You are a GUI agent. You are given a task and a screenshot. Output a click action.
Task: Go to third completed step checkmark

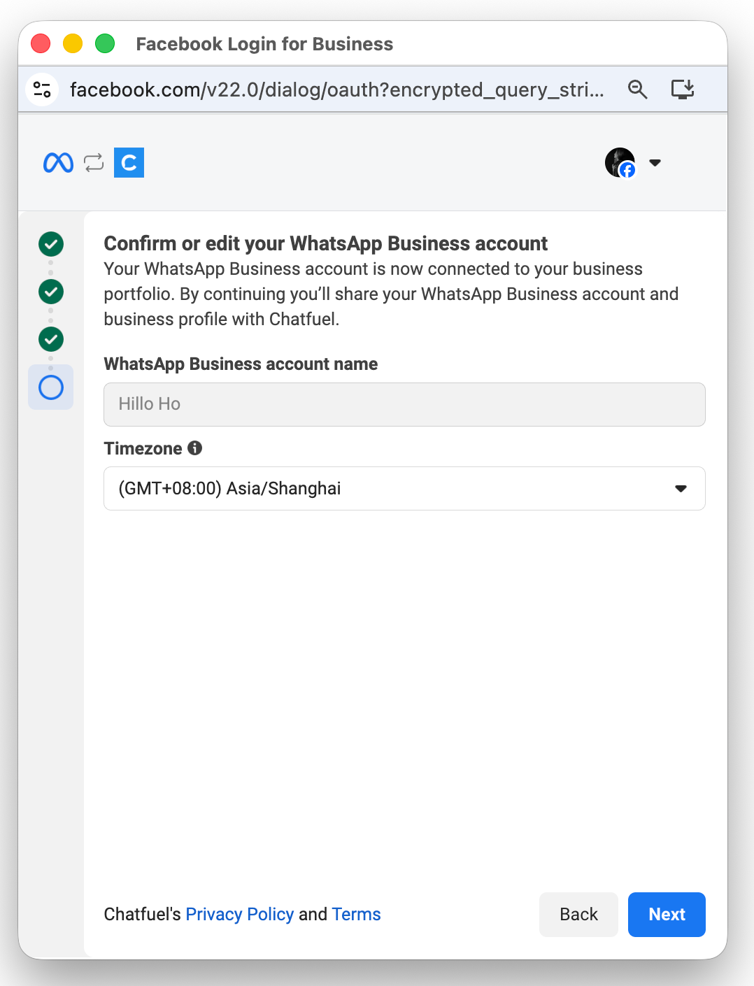point(51,339)
